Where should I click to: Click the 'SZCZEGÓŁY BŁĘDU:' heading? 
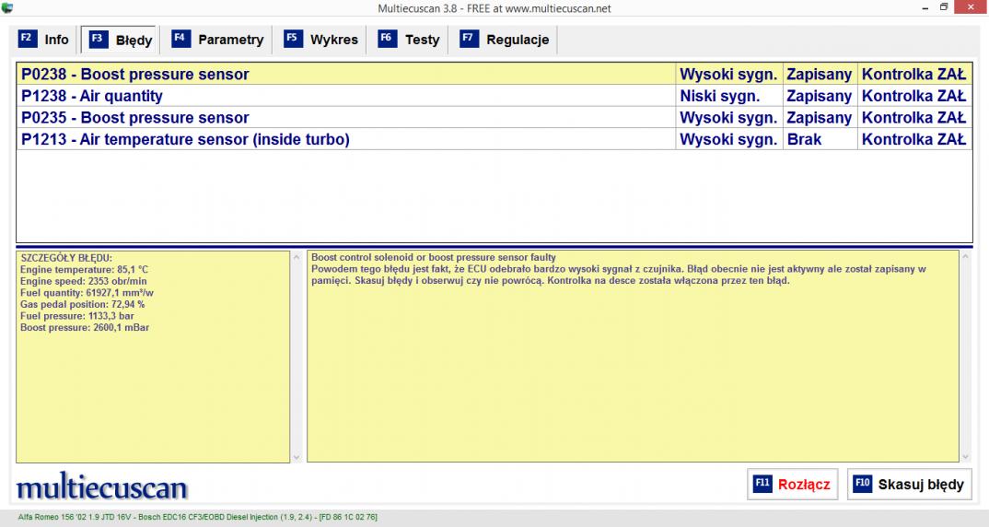tap(66, 258)
